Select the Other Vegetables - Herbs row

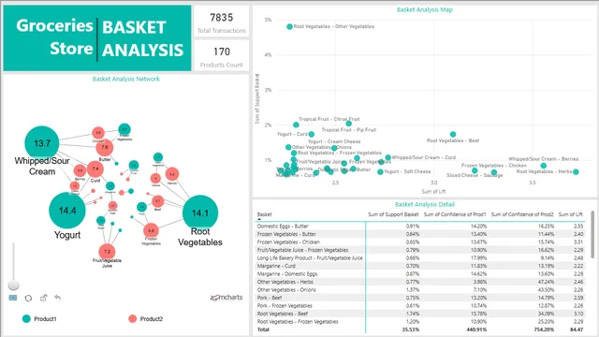click(x=420, y=282)
